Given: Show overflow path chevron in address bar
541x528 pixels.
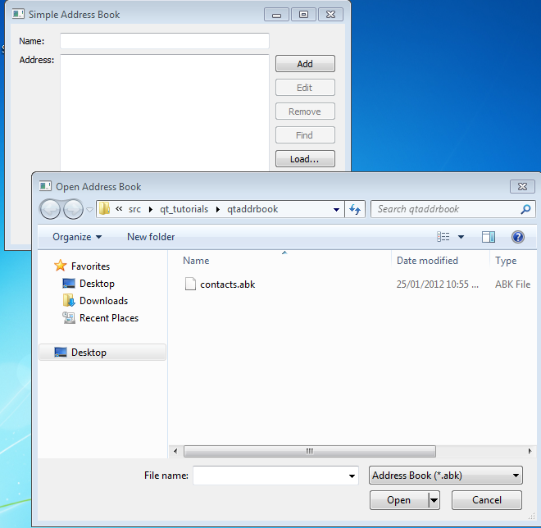Looking at the screenshot, I should pos(119,209).
